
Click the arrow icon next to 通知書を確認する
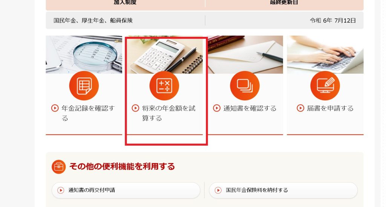pos(217,108)
